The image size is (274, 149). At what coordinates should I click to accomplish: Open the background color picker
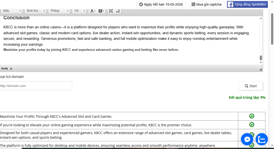click(101, 11)
